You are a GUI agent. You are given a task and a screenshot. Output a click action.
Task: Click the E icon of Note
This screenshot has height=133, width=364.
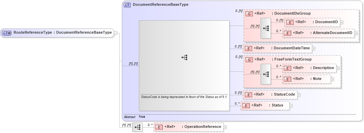click(x=288, y=79)
